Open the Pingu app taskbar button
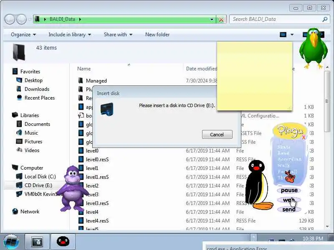The width and height of the screenshot is (334, 250). 63,242
